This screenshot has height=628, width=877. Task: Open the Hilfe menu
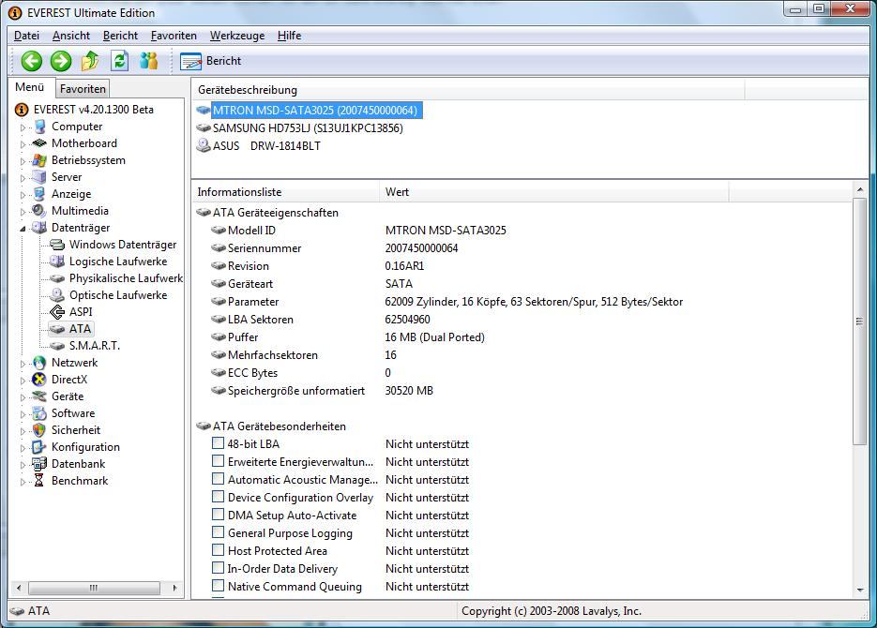point(289,36)
